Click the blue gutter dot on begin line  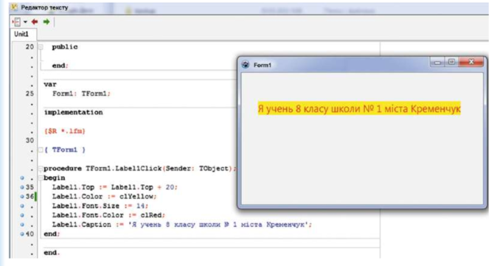click(x=22, y=178)
